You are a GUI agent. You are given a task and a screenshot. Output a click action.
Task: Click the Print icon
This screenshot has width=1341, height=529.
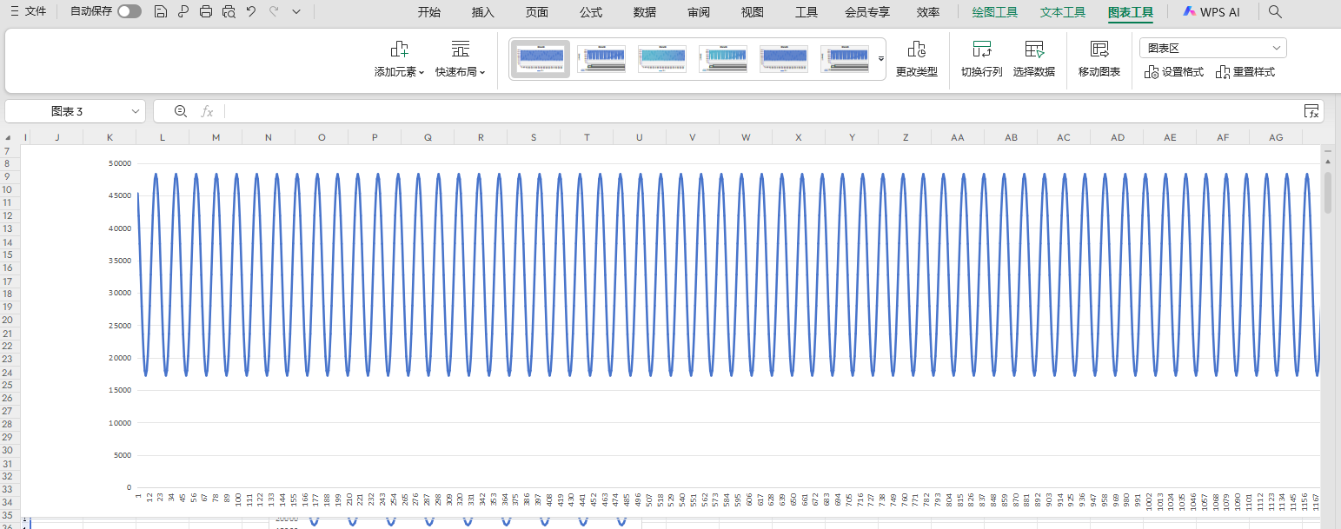point(206,11)
